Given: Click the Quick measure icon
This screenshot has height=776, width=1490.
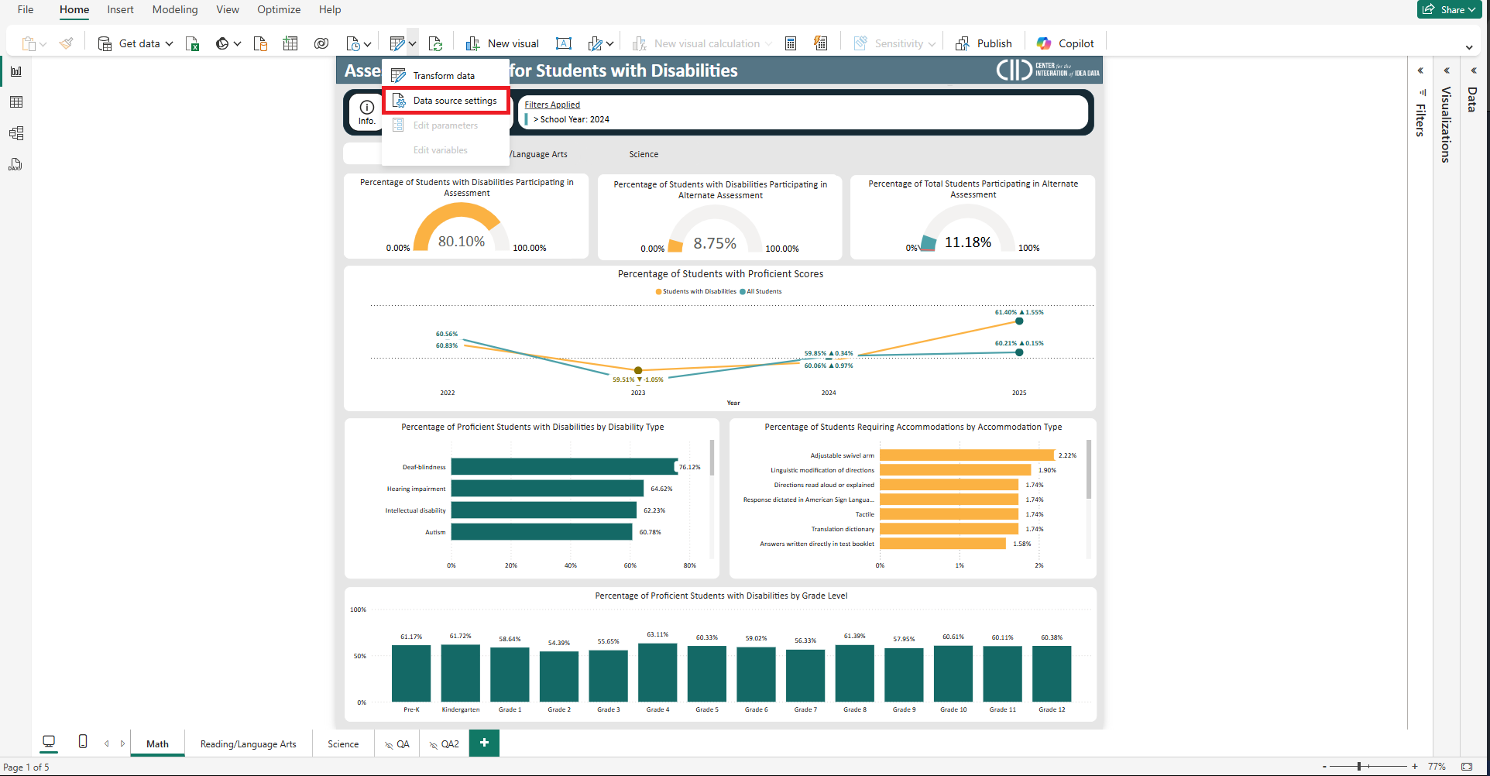Looking at the screenshot, I should coord(821,44).
